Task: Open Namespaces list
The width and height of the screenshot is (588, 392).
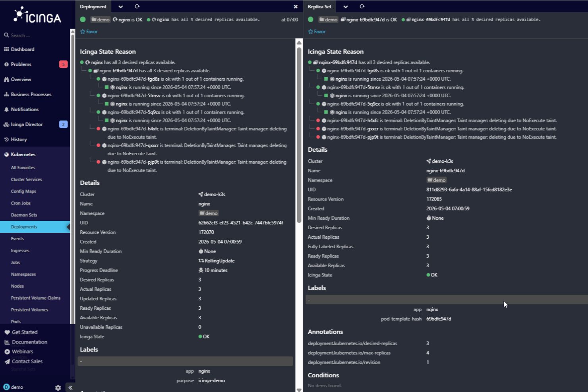Action: pos(23,274)
